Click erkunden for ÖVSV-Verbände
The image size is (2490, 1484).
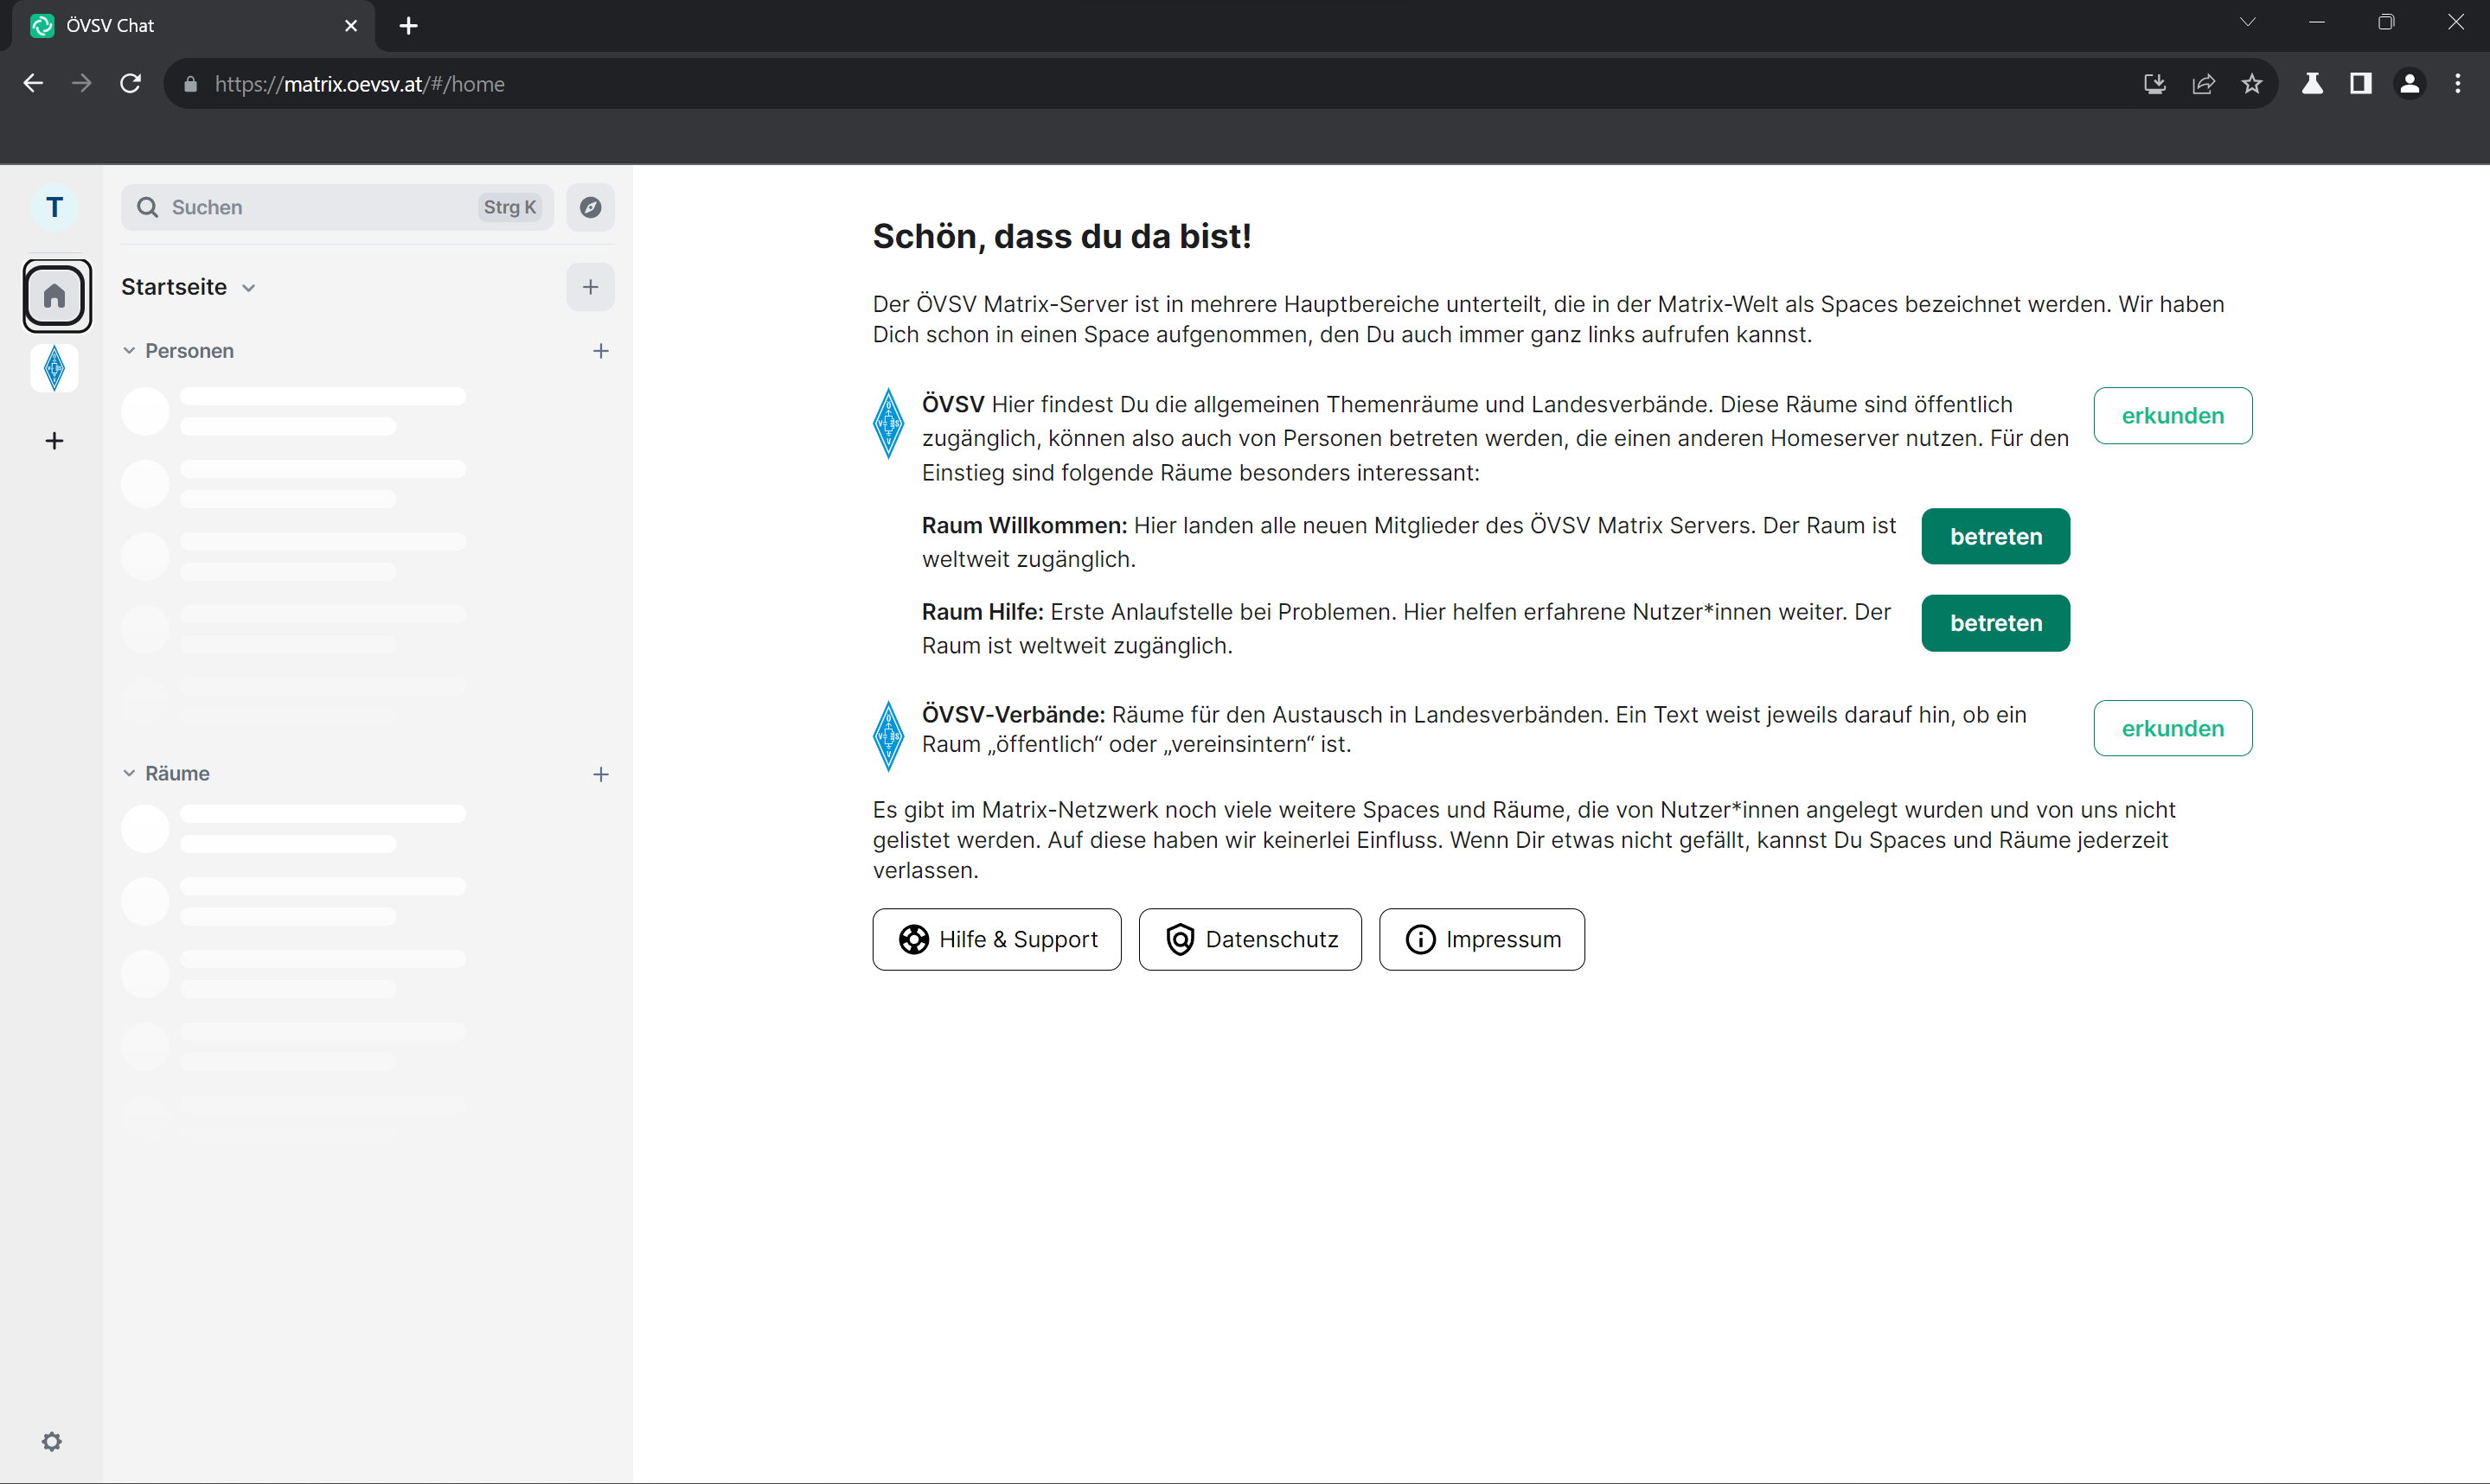[x=2173, y=728]
